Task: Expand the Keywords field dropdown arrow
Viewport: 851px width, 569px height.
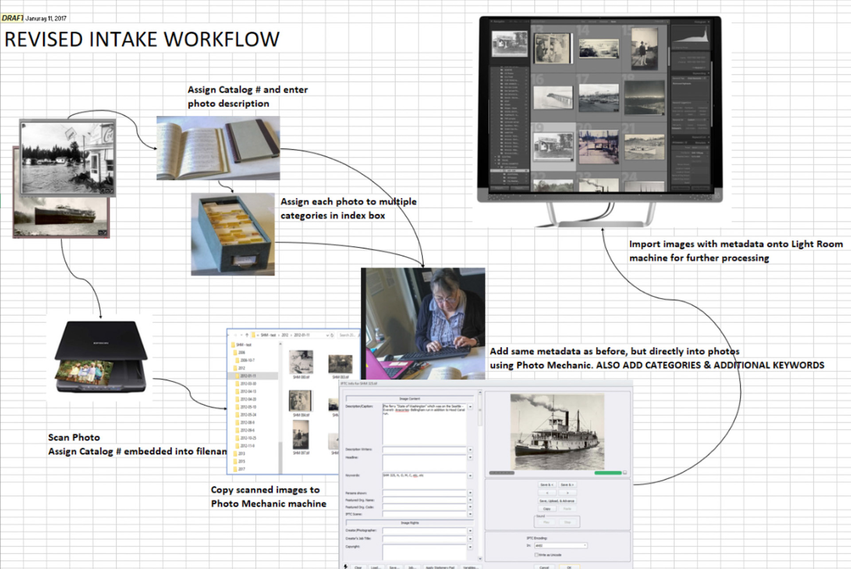Action: 470,476
